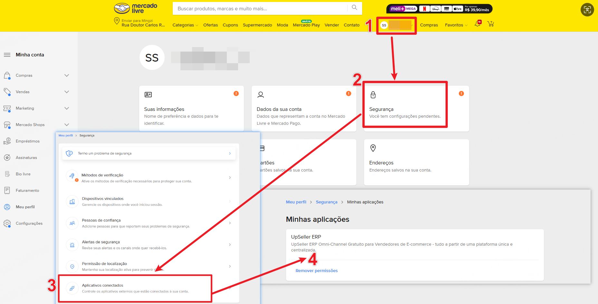
Task: Click Remover permissões link
Action: (x=316, y=271)
